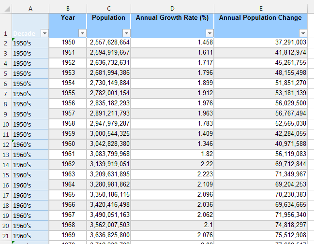Click the population cell 3,000,544,325

(109, 134)
